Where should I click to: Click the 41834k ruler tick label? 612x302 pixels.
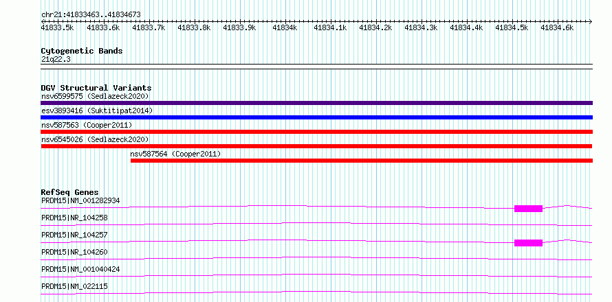(285, 27)
